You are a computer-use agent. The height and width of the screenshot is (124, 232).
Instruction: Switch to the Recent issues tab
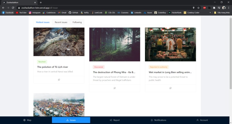pyautogui.click(x=61, y=22)
